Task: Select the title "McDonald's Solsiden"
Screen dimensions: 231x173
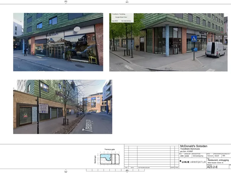Action: pos(193,146)
